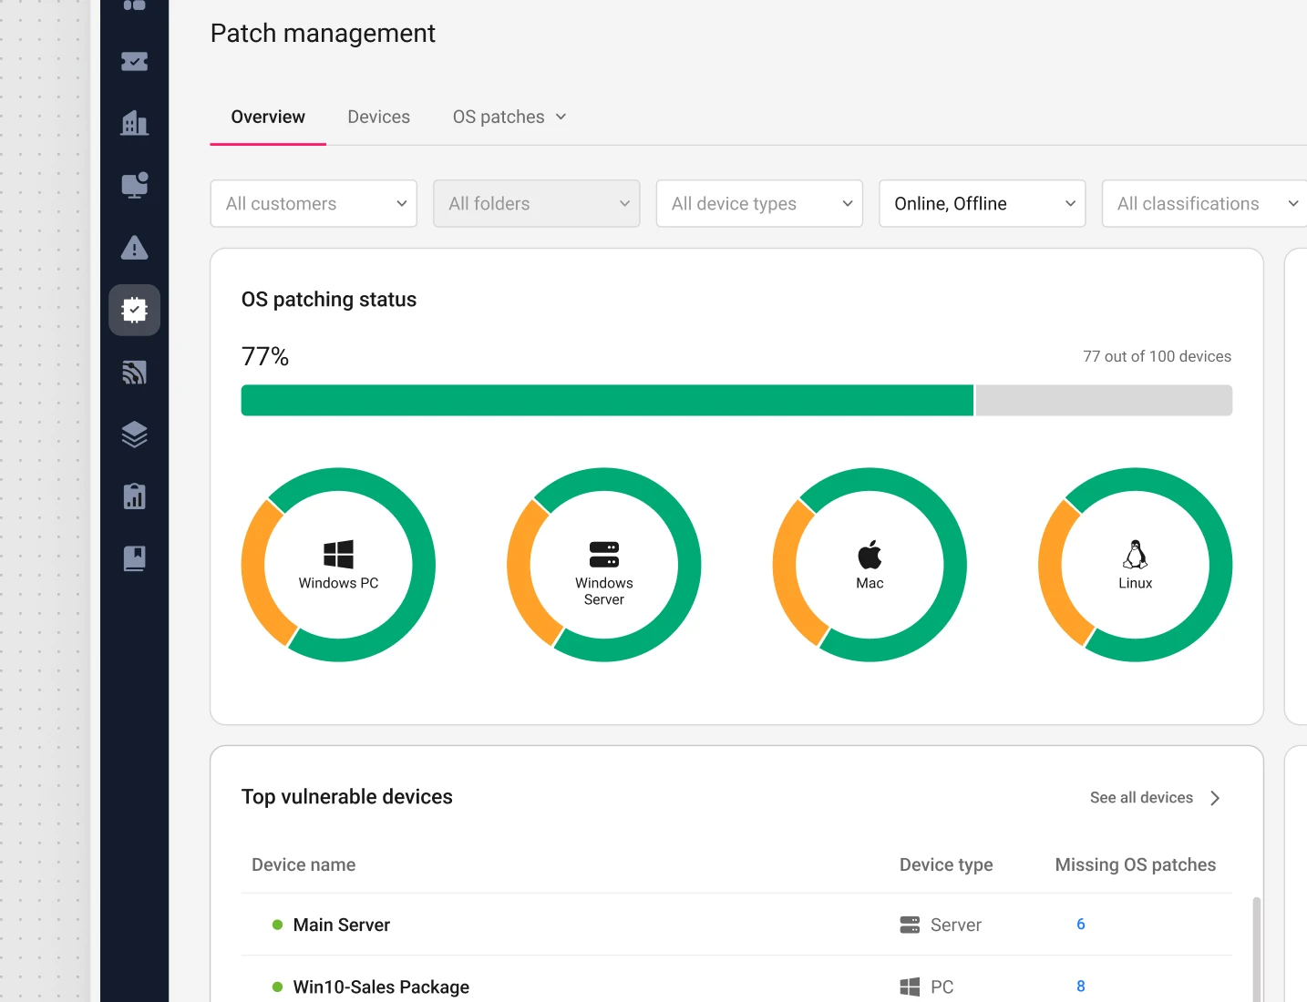Open the knowledge base book icon

click(134, 558)
